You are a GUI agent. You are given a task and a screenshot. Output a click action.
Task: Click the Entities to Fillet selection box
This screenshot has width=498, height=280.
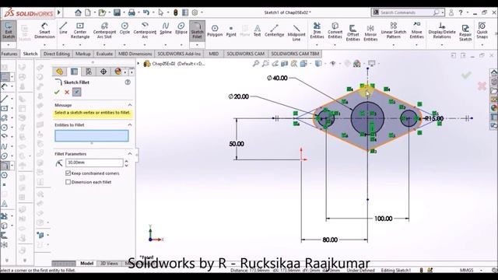[x=92, y=136]
